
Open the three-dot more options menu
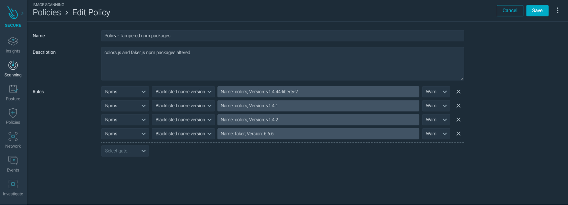(x=557, y=11)
